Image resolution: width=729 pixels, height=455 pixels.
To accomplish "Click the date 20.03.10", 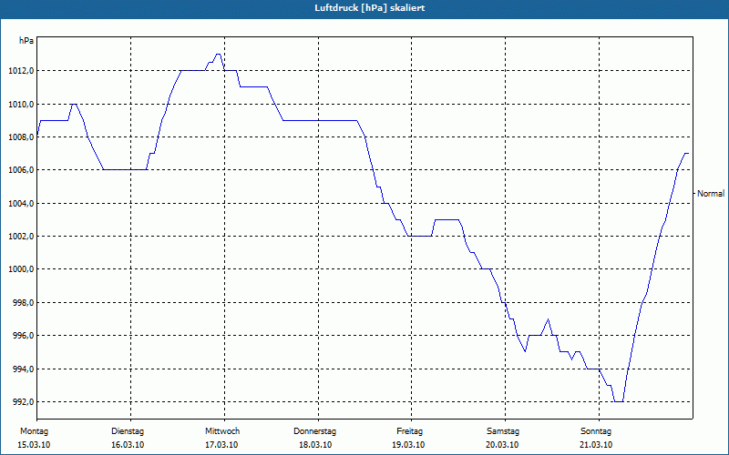I will [502, 445].
